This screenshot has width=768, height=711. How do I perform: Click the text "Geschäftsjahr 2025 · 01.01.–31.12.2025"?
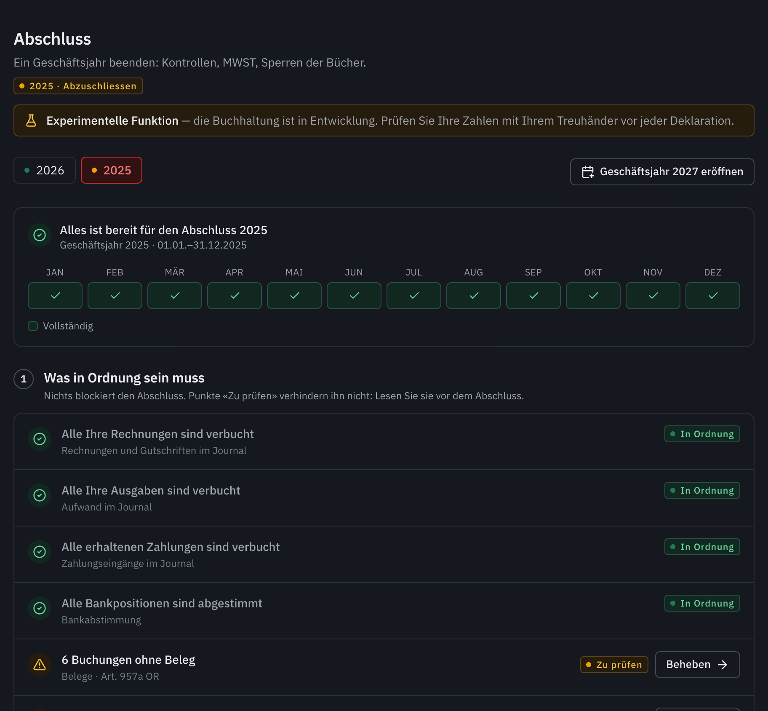pos(153,245)
